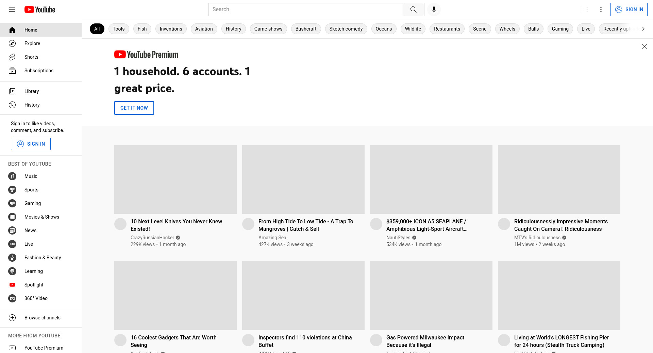Activate voice search microphone
The width and height of the screenshot is (653, 353).
click(x=434, y=10)
